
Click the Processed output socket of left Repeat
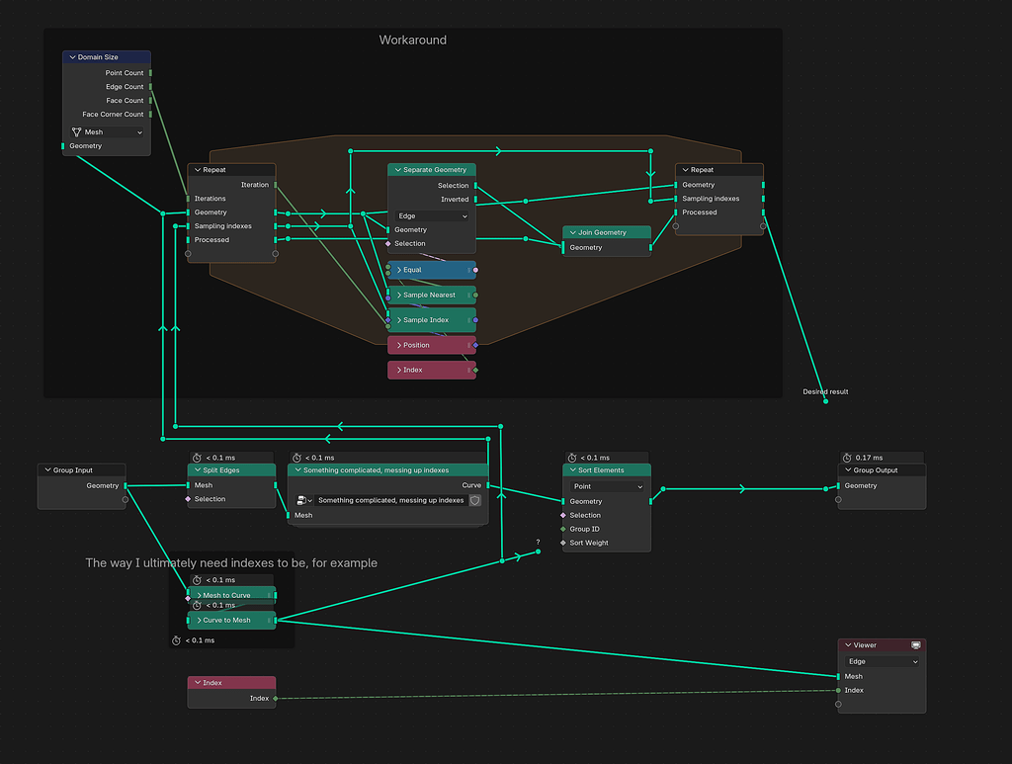276,240
